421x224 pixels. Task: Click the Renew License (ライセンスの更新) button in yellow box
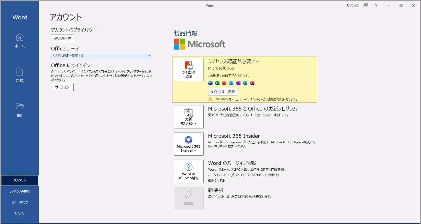(x=222, y=92)
